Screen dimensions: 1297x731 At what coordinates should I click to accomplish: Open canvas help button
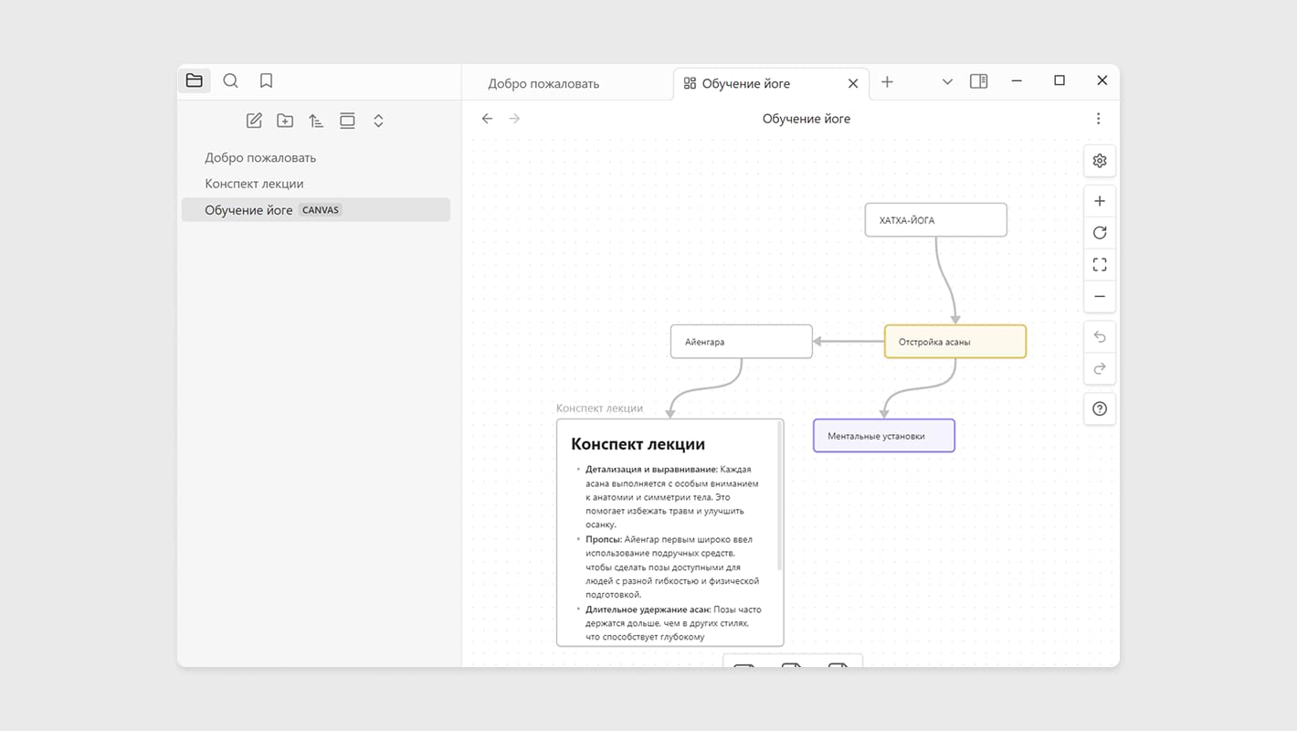pos(1100,408)
